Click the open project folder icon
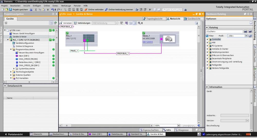This screenshot has width=257, height=138. [x=7, y=10]
